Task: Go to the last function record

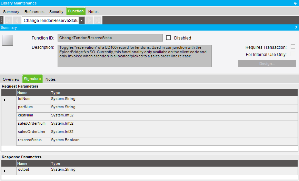Action: 98,20
